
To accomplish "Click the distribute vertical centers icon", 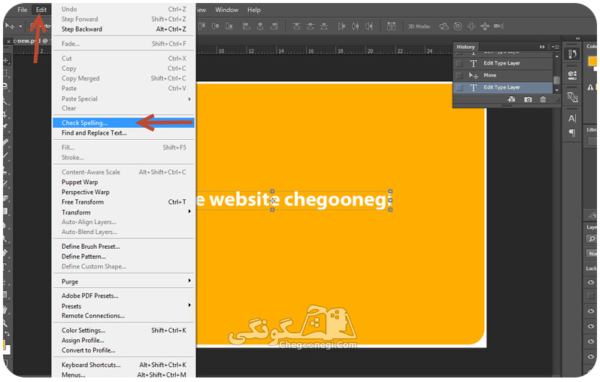I will point(311,26).
